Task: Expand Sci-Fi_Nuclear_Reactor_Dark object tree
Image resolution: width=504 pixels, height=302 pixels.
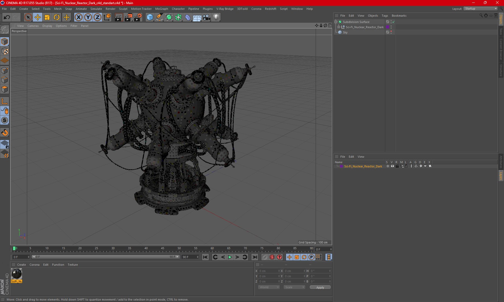Action: 339,27
